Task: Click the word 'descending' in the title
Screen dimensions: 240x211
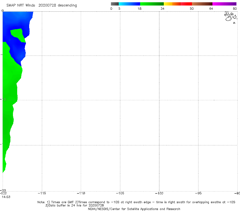Action: tap(67, 6)
